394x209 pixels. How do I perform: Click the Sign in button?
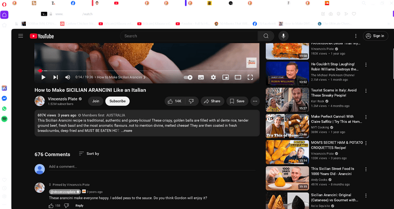click(x=375, y=36)
